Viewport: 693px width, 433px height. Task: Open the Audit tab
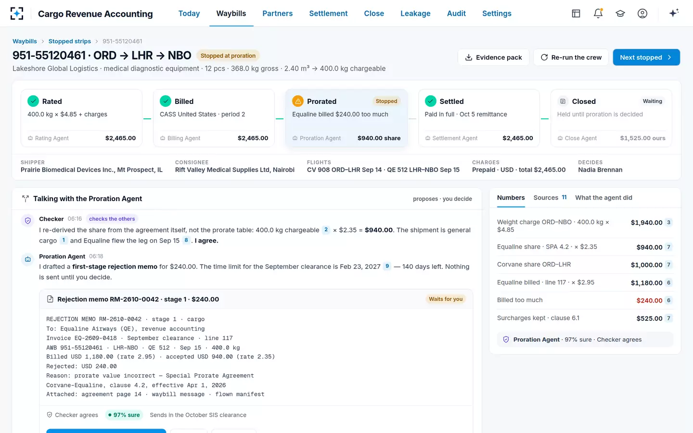456,13
